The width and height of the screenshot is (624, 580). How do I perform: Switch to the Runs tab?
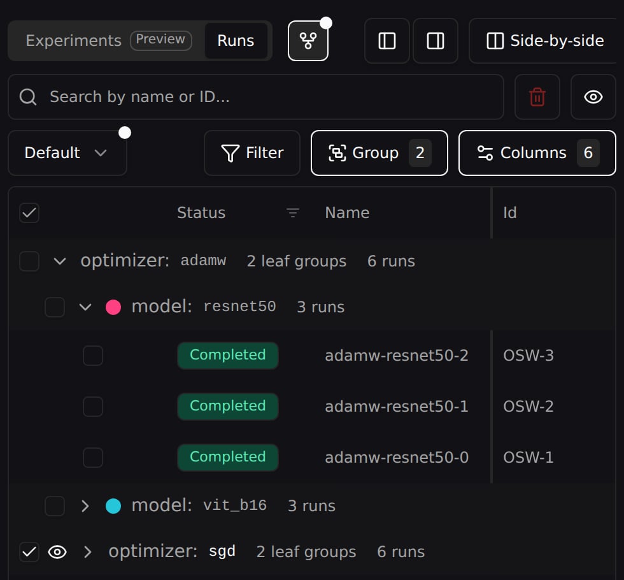(236, 41)
